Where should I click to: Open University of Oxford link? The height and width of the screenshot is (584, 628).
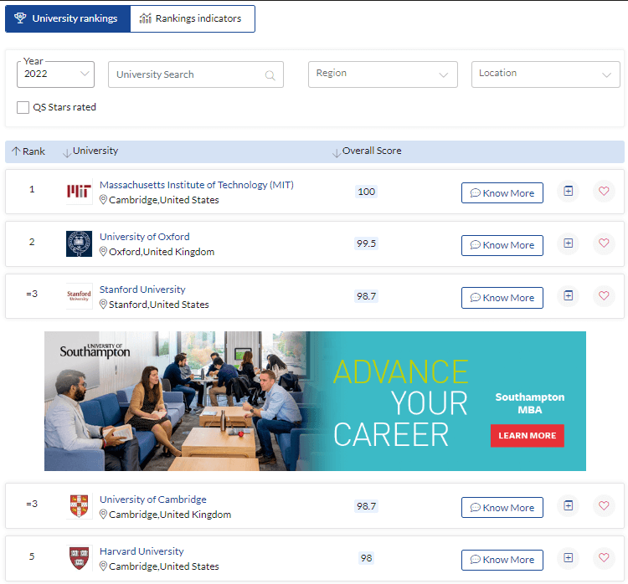145,237
